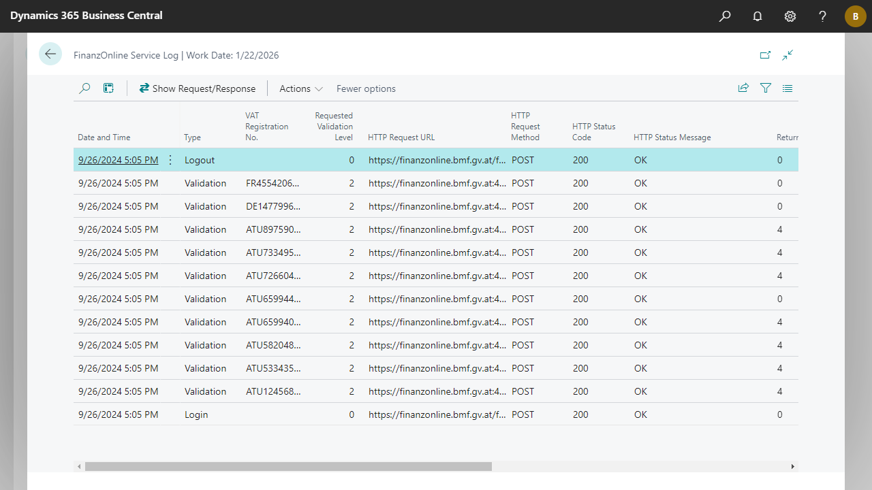Open the notifications bell
The height and width of the screenshot is (490, 872).
tap(758, 16)
